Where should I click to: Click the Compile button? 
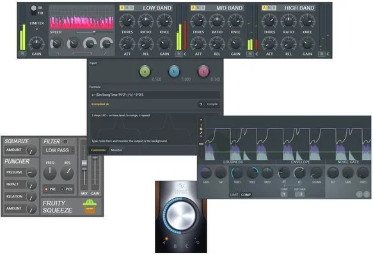pos(212,104)
